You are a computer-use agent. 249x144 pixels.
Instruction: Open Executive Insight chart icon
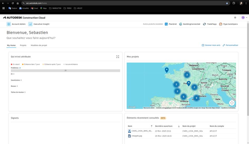pyautogui.click(x=30, y=24)
